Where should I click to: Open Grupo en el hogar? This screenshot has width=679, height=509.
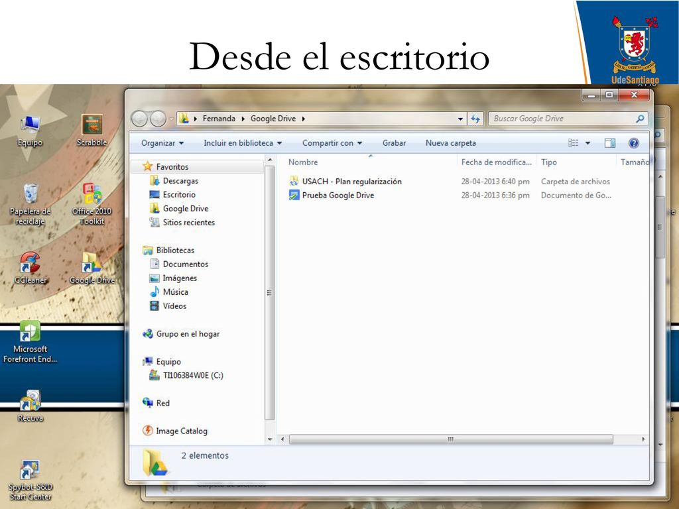(188, 334)
